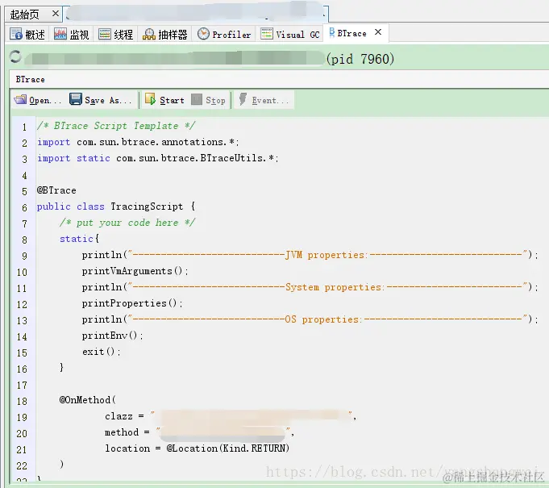Screen dimensions: 549x488
Task: Click the '(pid 7960)' text
Action: coord(360,59)
